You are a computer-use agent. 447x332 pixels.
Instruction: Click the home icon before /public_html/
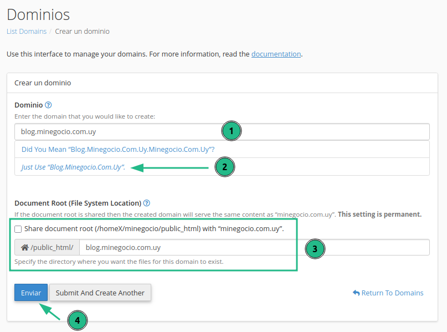(x=24, y=248)
